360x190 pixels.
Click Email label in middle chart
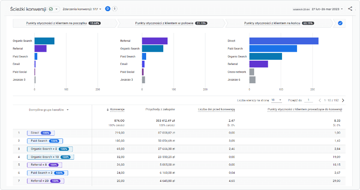pos(124,64)
